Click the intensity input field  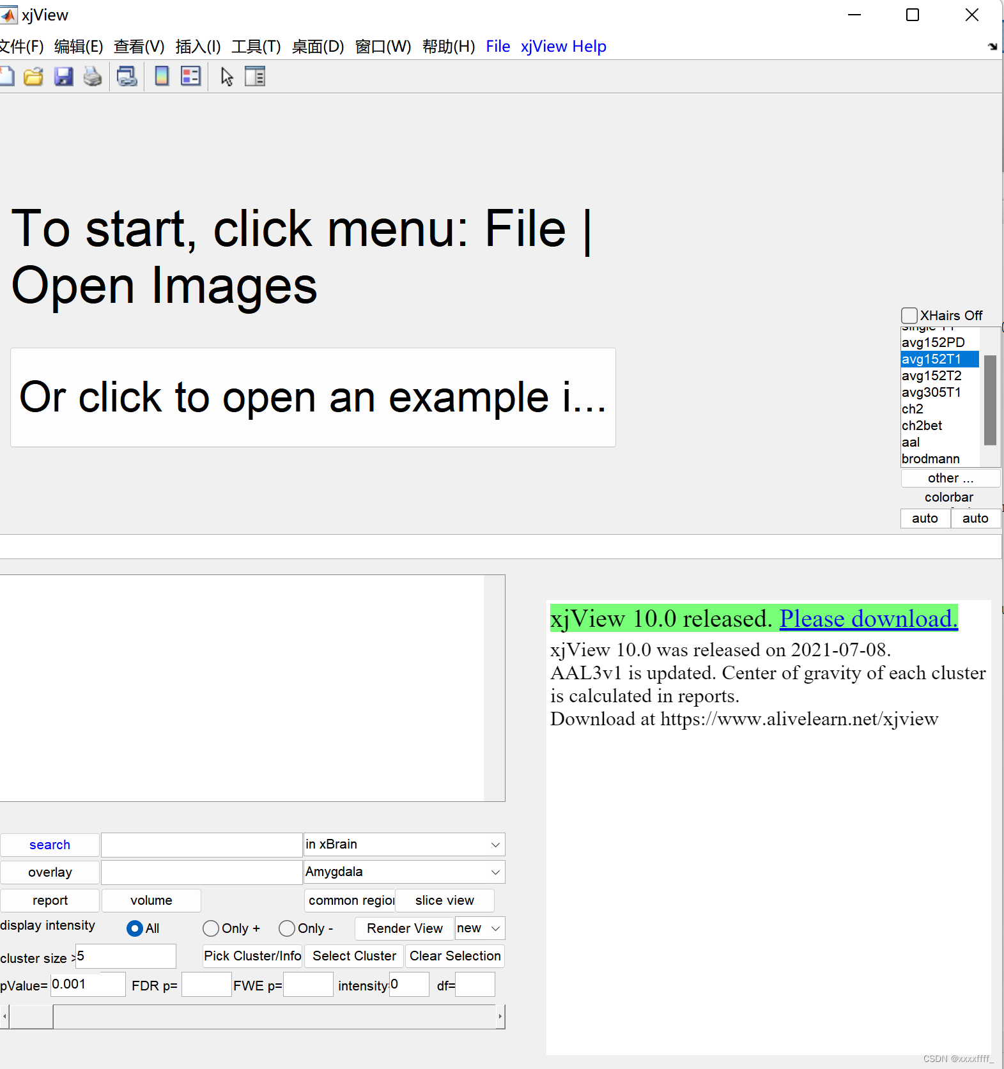point(409,985)
